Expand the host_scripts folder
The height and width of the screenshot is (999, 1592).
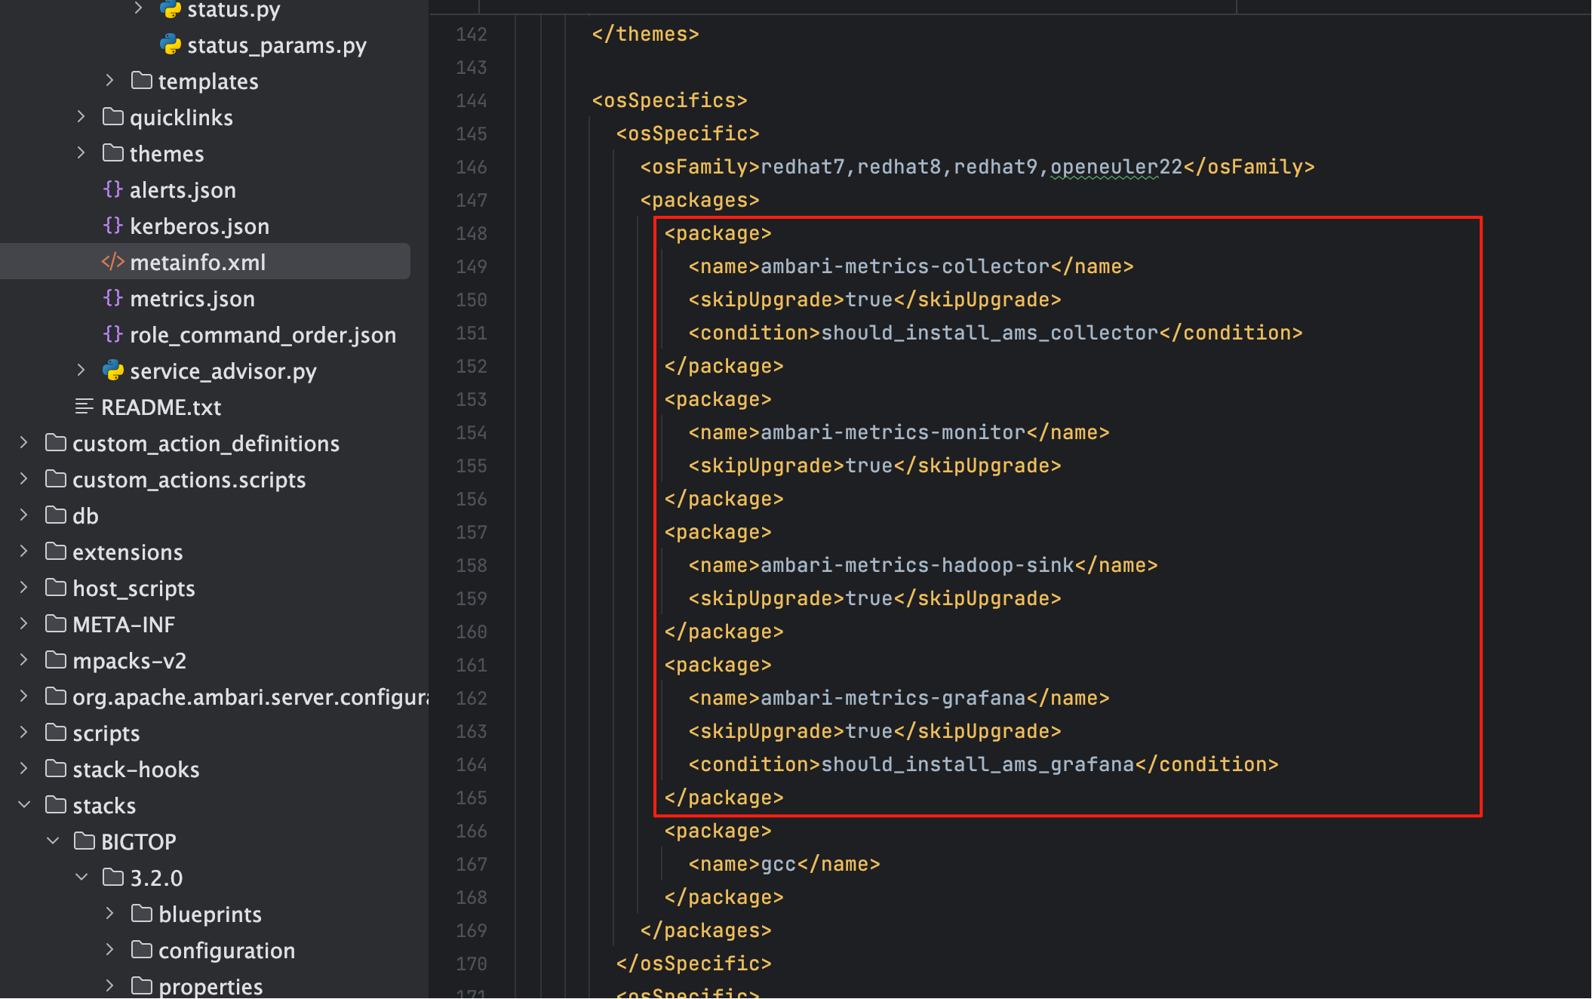[x=24, y=588]
